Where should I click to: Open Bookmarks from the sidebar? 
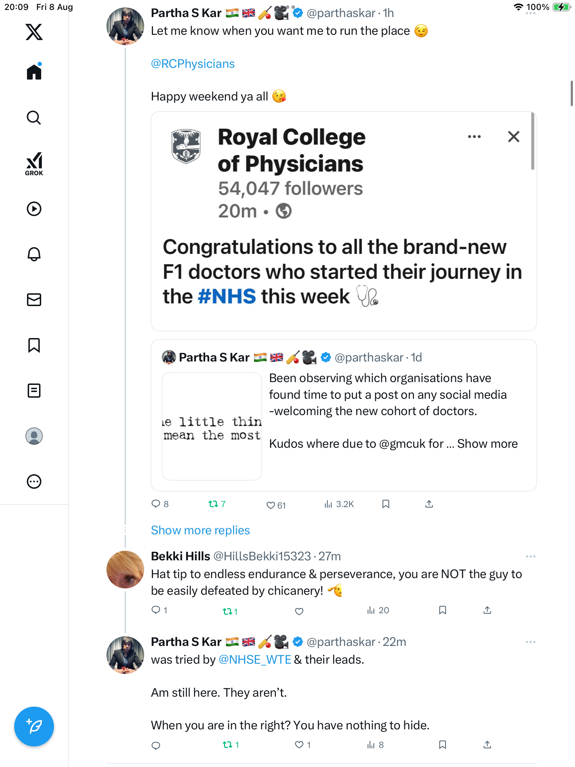coord(34,345)
